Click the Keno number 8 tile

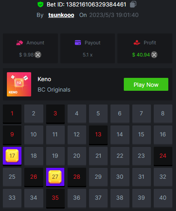point(163,114)
